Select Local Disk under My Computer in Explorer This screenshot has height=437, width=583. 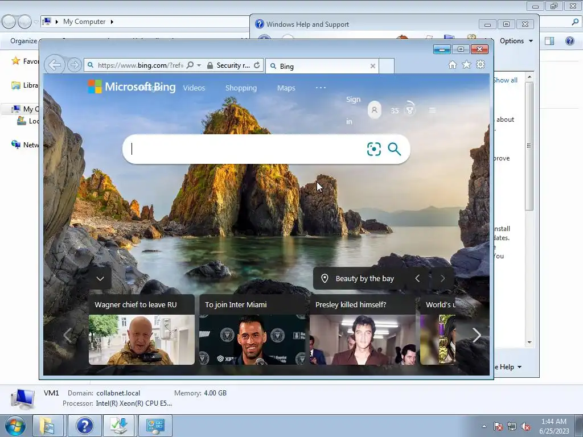point(27,121)
